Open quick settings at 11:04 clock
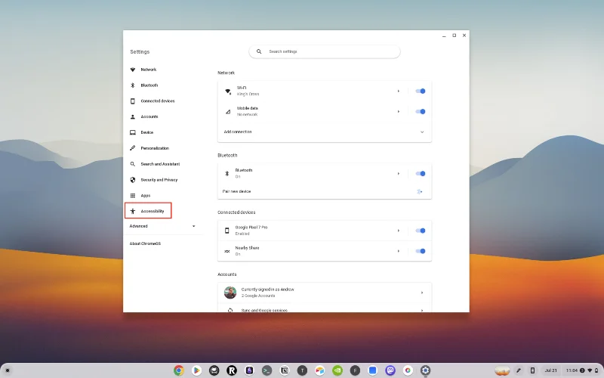The height and width of the screenshot is (378, 604). click(x=582, y=370)
